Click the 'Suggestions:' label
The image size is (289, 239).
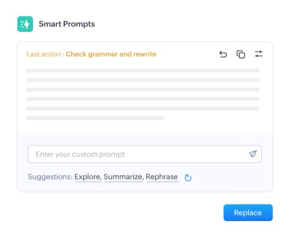click(50, 177)
